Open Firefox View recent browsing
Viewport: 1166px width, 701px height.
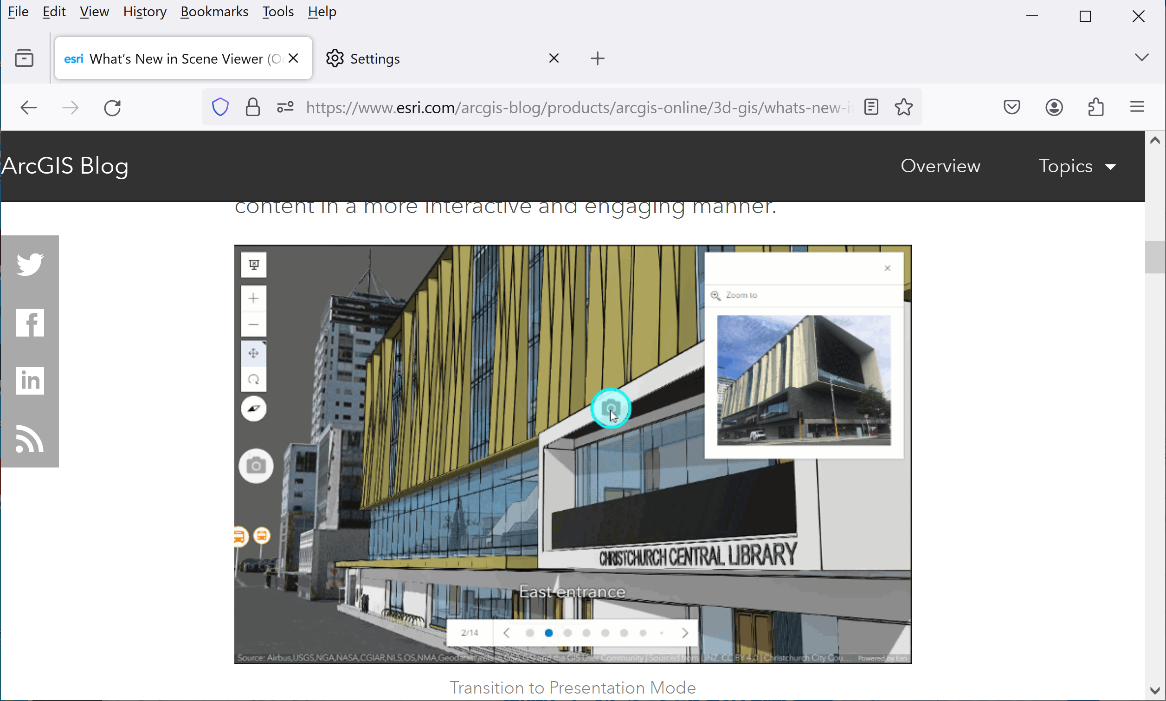(24, 58)
